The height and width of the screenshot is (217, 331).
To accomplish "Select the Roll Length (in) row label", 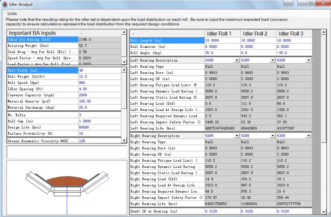I will point(167,40).
